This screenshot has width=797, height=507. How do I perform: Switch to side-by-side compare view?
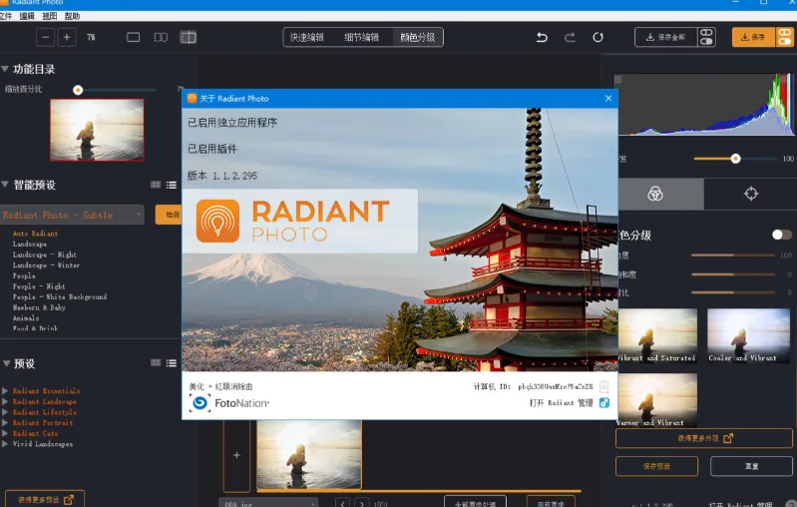pyautogui.click(x=161, y=37)
